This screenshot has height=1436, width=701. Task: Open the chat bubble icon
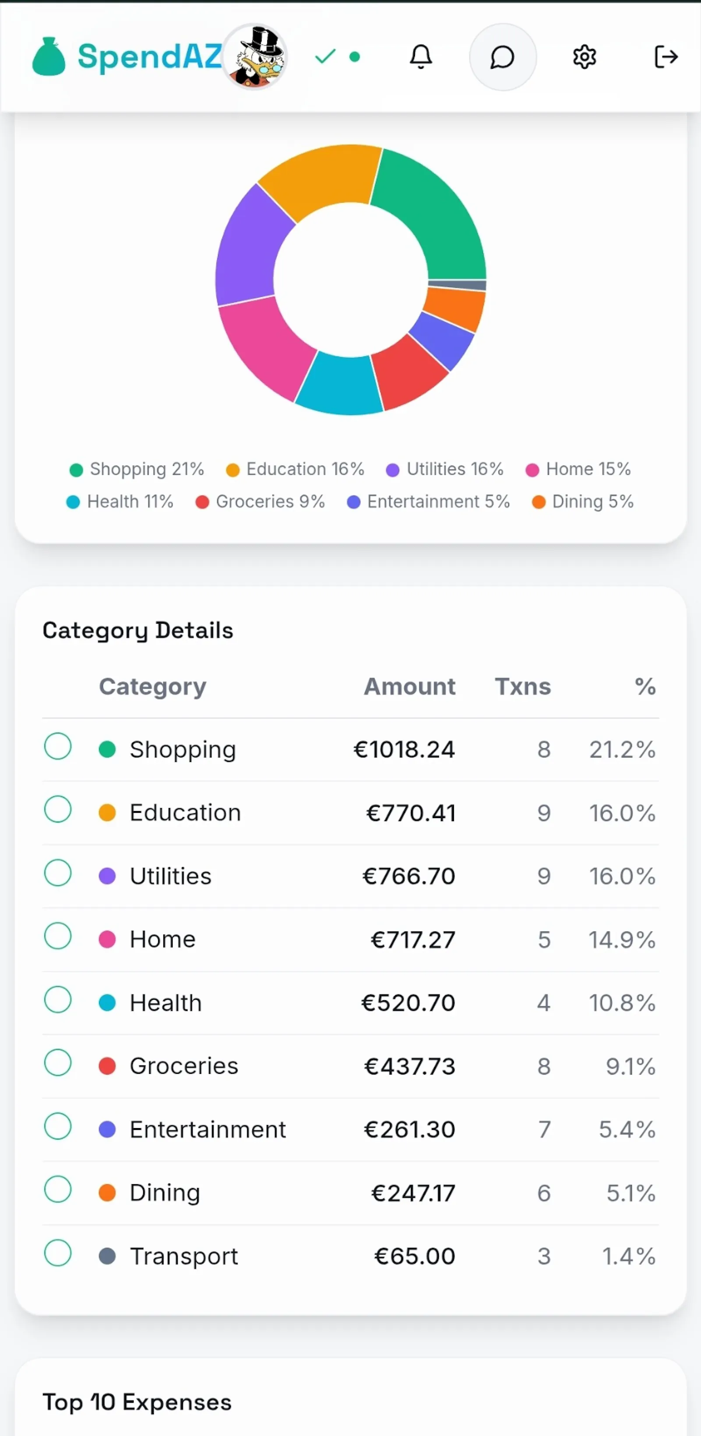[503, 57]
